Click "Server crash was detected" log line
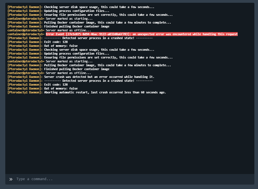This screenshot has height=189, width=258. pyautogui.click(x=81, y=77)
